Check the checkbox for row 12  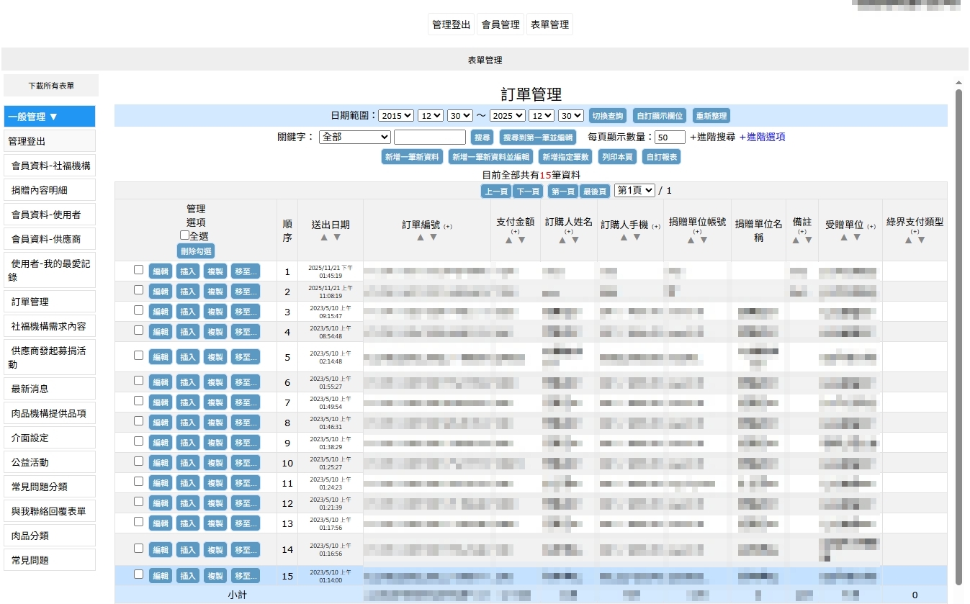(138, 502)
